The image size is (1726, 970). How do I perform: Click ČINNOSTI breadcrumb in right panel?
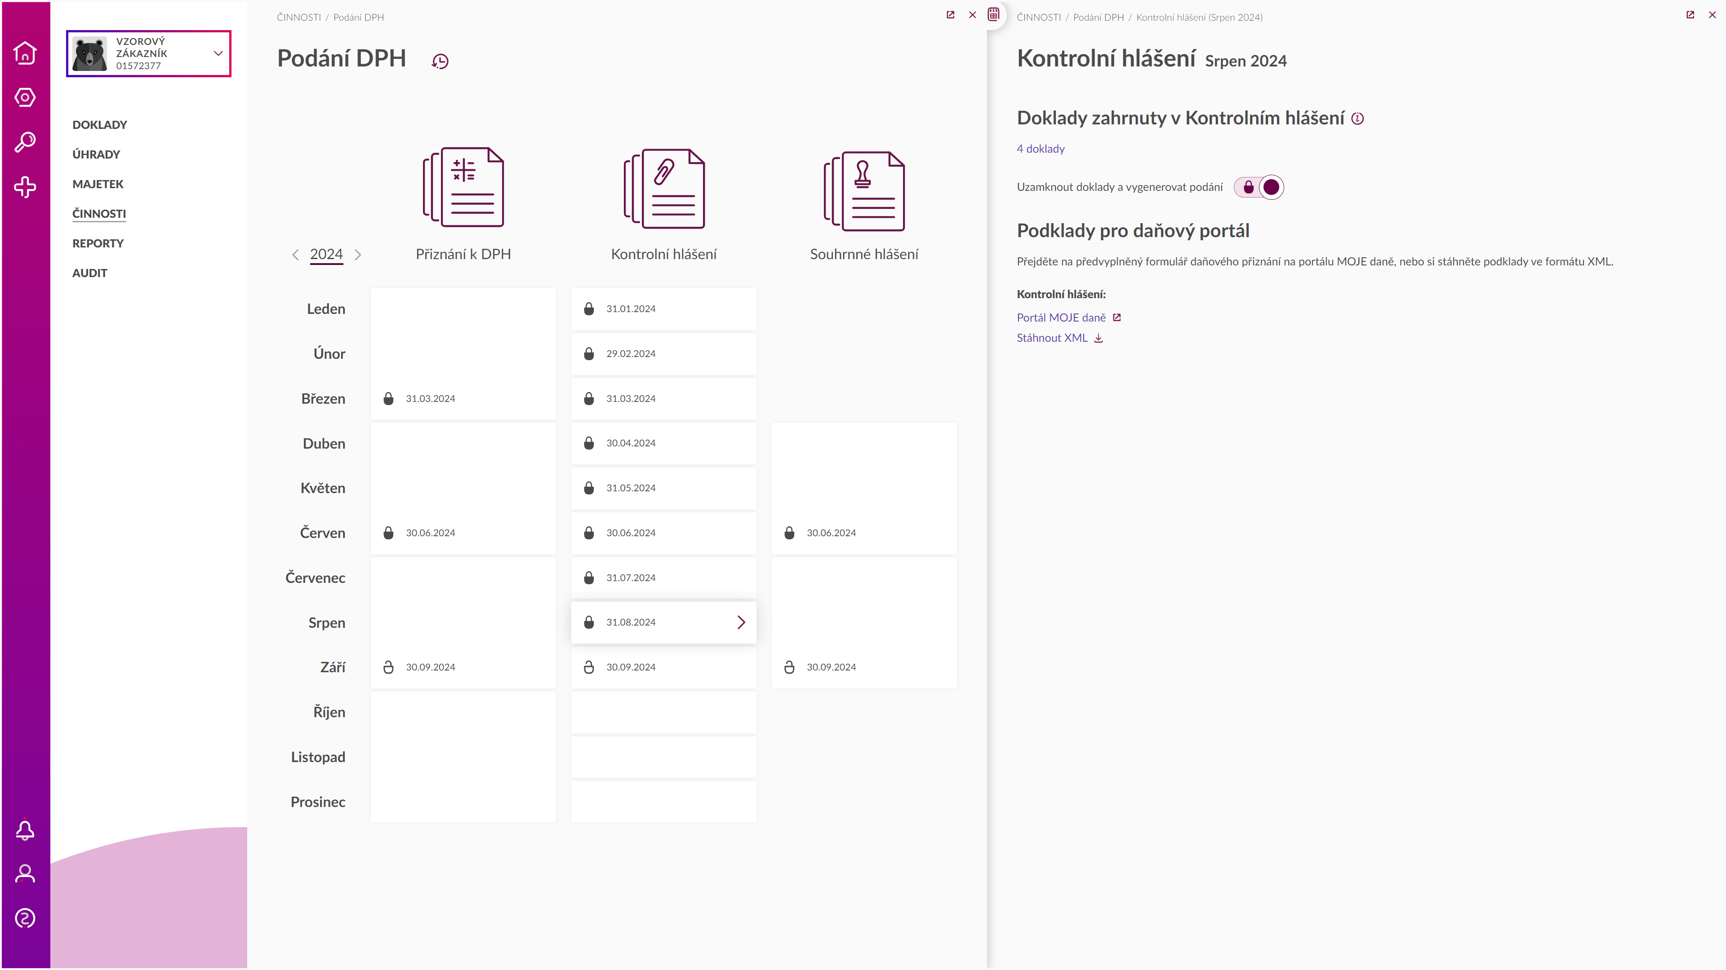pyautogui.click(x=1039, y=18)
